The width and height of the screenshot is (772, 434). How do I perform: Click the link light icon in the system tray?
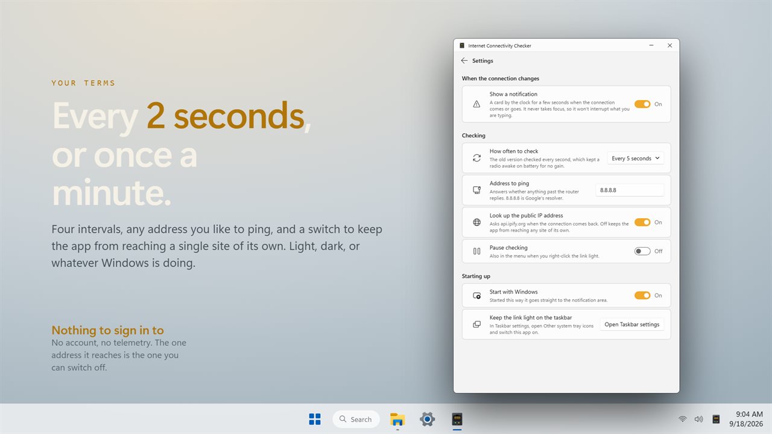tap(716, 419)
